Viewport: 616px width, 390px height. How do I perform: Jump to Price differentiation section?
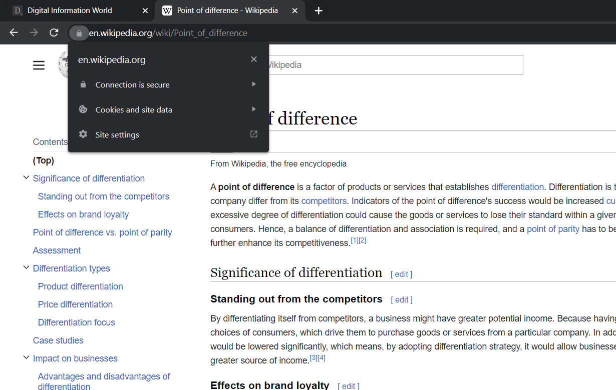tap(75, 304)
